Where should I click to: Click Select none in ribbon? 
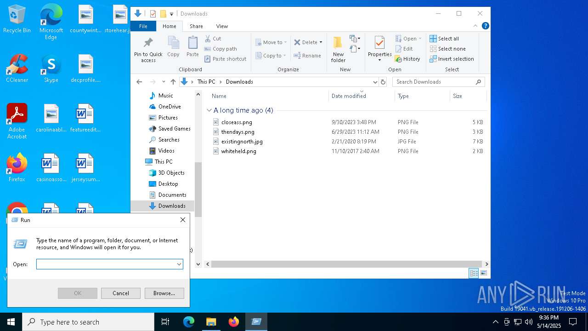click(x=448, y=49)
